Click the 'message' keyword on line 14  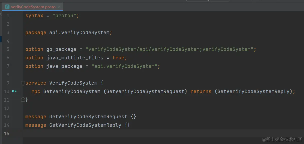click(36, 125)
